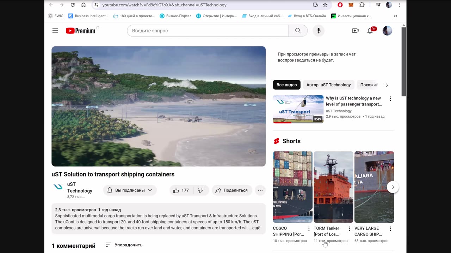
Task: Bookmark this page with the star
Action: click(325, 5)
